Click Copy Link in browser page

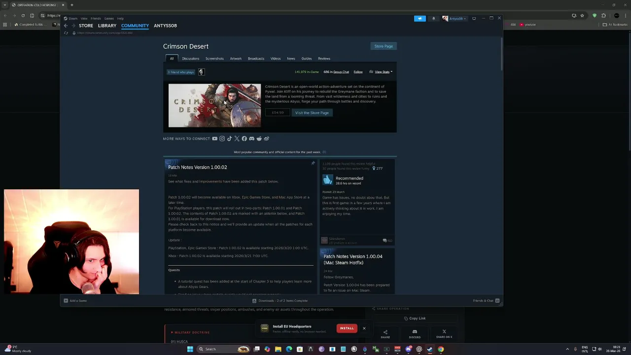(x=415, y=319)
